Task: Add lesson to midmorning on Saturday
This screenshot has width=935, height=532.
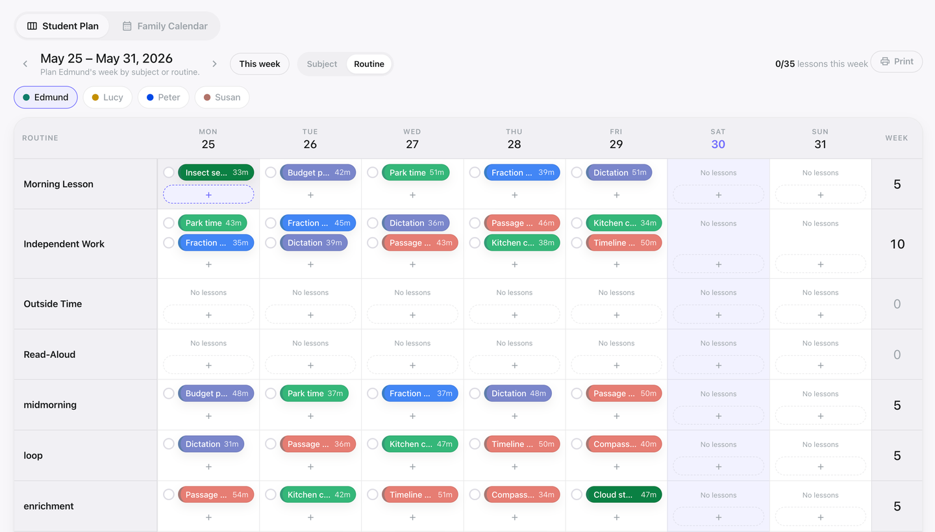Action: [x=718, y=416]
